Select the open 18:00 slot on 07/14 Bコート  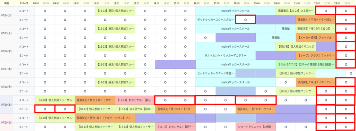coord(245,20)
